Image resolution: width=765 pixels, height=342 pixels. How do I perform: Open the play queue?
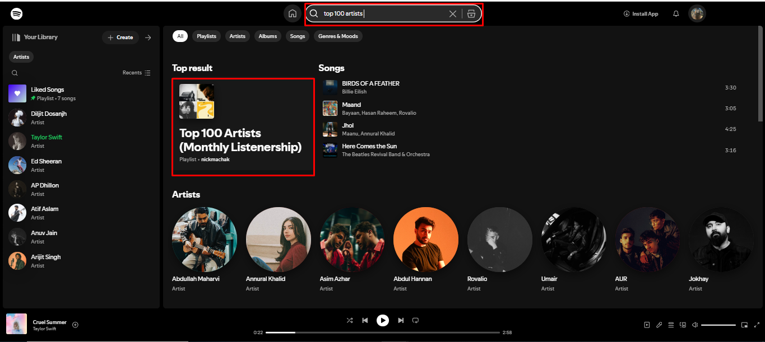tap(671, 325)
